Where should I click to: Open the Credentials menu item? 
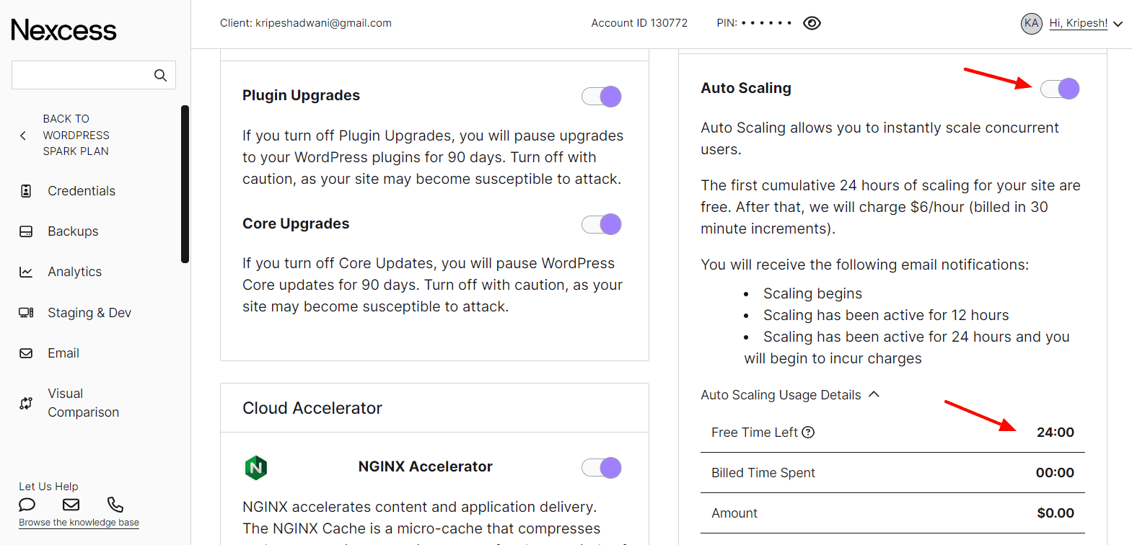tap(81, 191)
